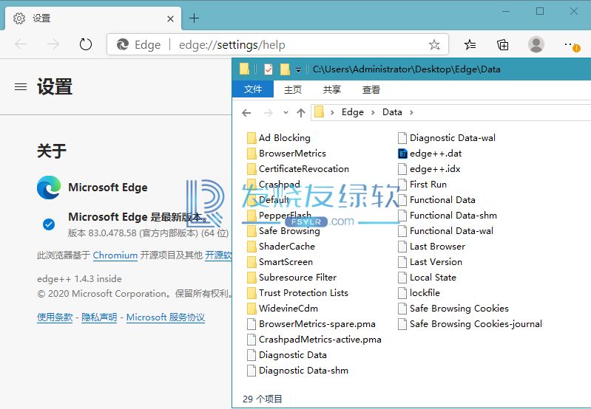Click the Edge forward navigation arrow
Image resolution: width=591 pixels, height=409 pixels.
click(x=53, y=44)
